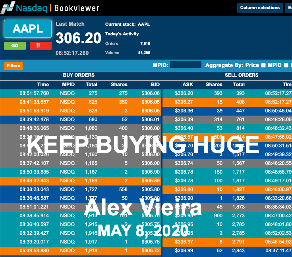Image resolution: width=292 pixels, height=257 pixels.
Task: Click the red pause button
Action: [41, 46]
